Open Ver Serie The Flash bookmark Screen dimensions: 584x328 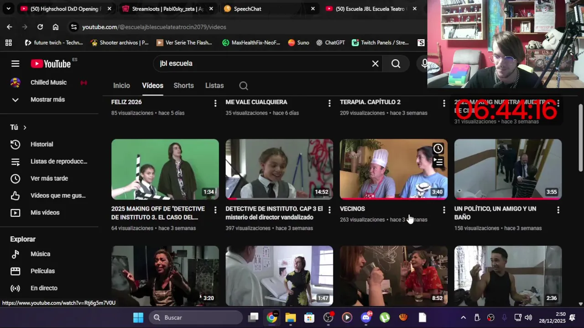pos(184,42)
